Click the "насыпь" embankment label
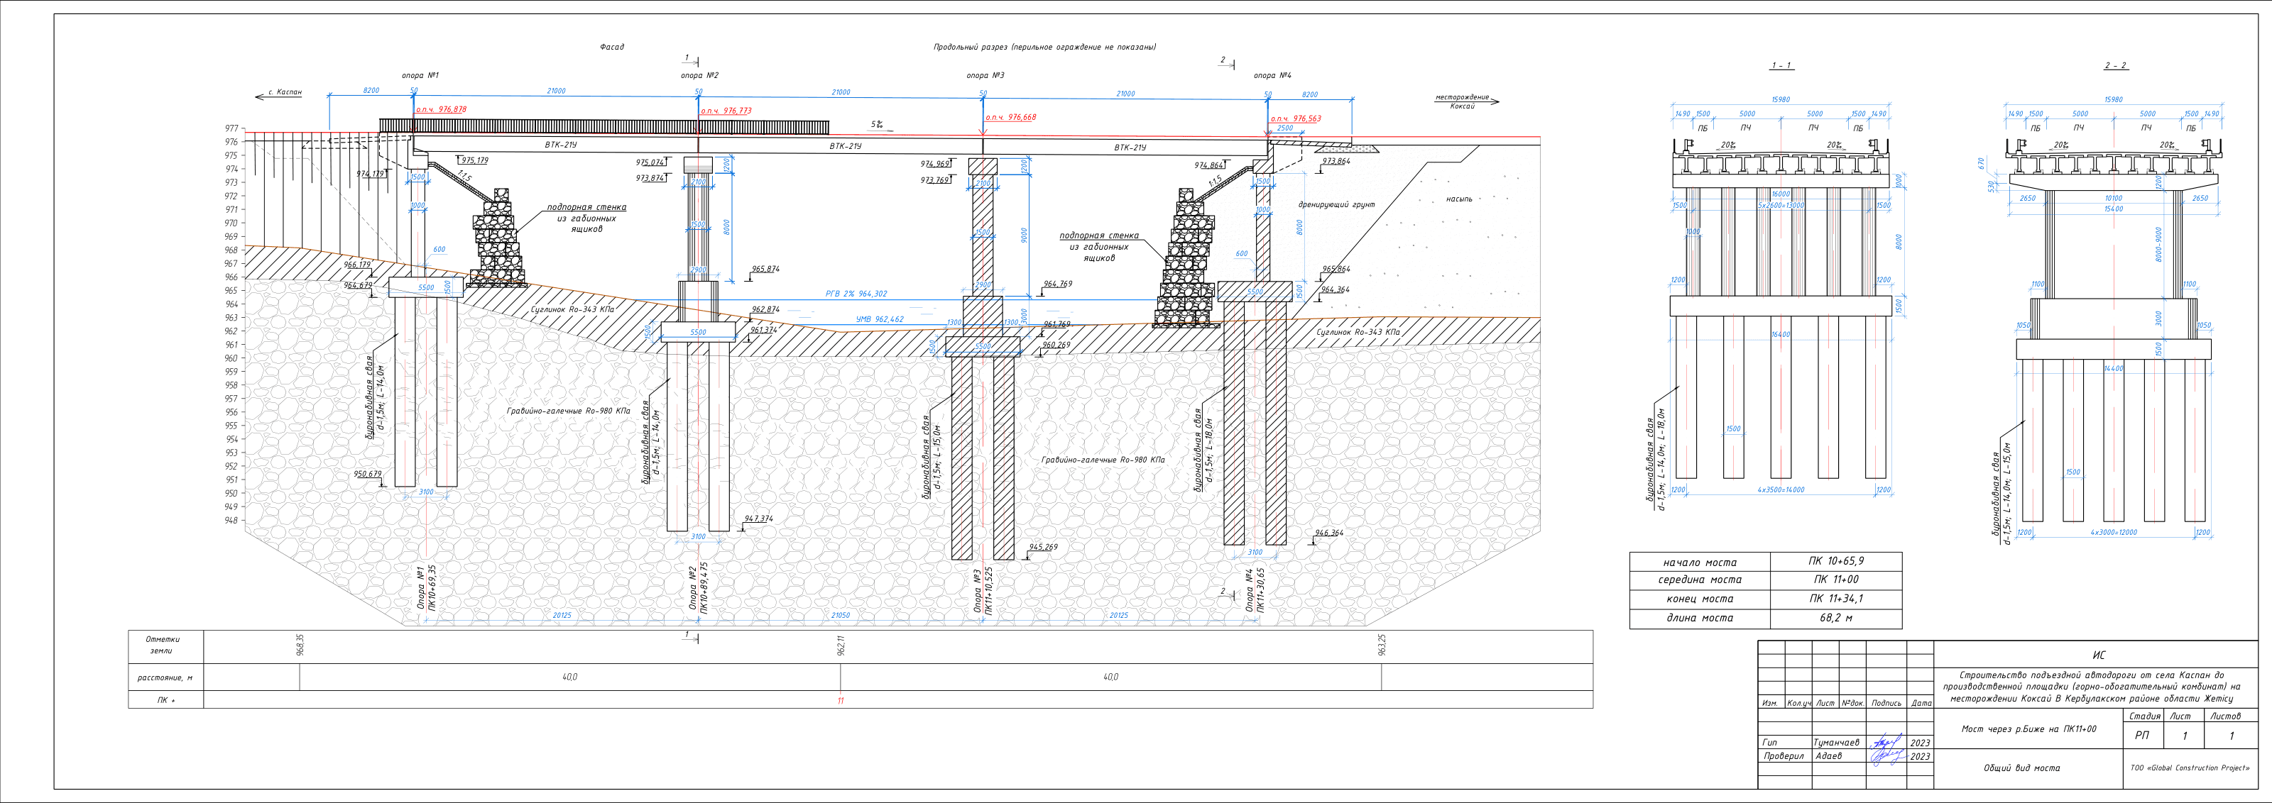This screenshot has height=803, width=2272. tap(1459, 199)
